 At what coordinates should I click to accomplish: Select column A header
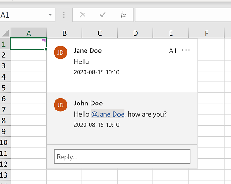point(29,33)
